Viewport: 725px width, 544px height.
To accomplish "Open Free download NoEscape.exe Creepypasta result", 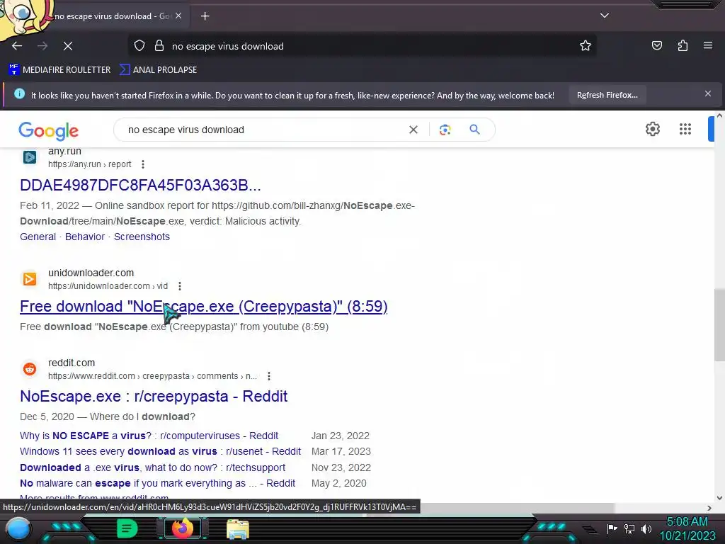I will [x=203, y=306].
